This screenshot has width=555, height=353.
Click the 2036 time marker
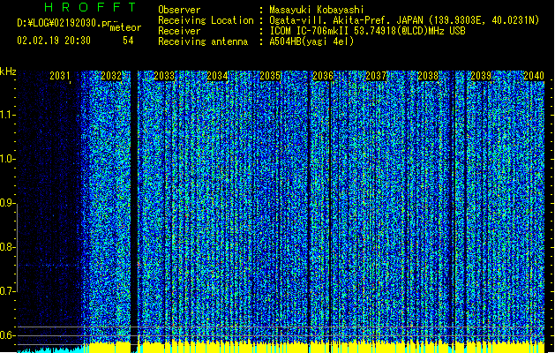(323, 76)
